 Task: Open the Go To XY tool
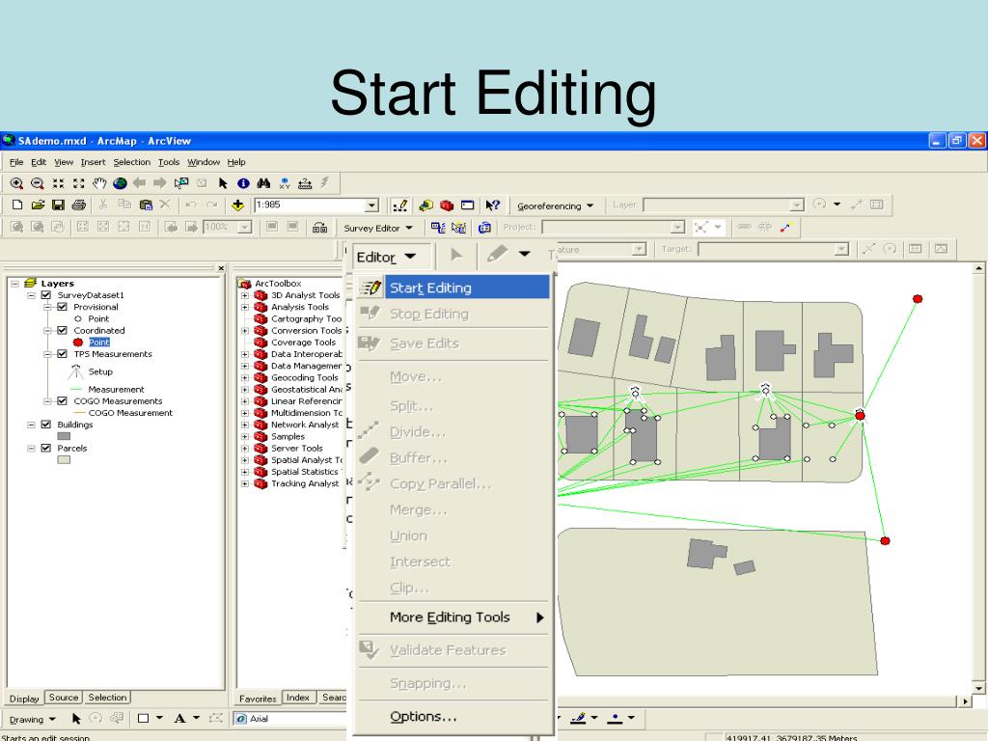285,183
